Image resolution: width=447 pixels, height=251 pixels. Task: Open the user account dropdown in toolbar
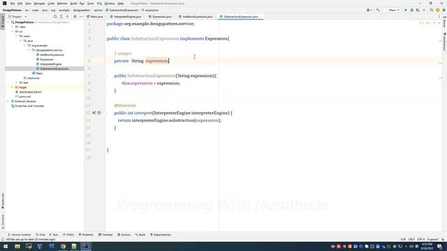pyautogui.click(x=369, y=10)
